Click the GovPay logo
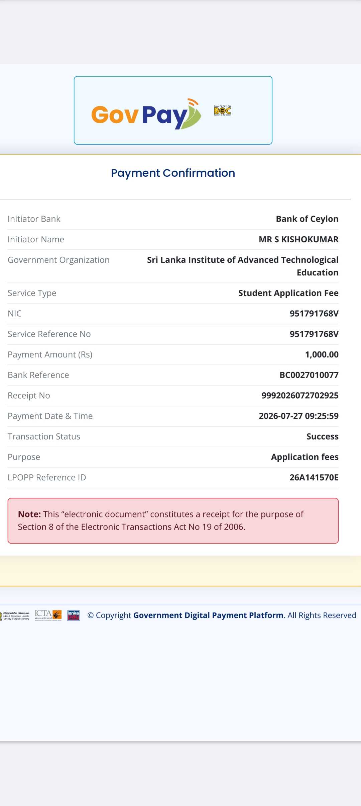361x806 pixels. [146, 114]
